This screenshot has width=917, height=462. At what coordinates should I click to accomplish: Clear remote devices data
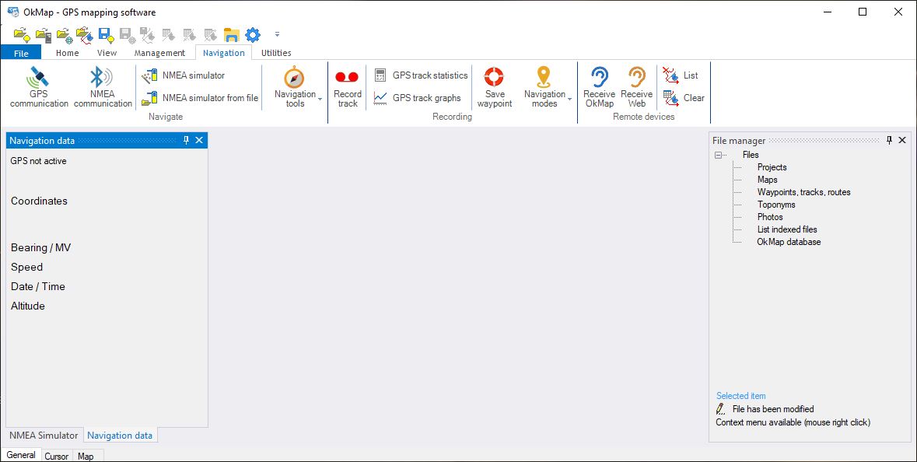point(684,98)
